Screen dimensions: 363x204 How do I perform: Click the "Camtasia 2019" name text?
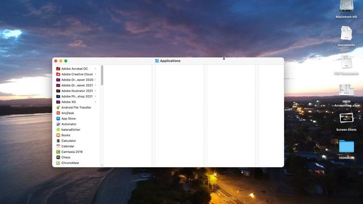tap(72, 152)
